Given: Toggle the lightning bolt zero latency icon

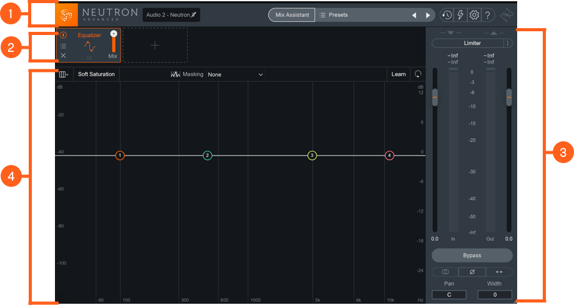Looking at the screenshot, I should pyautogui.click(x=460, y=15).
